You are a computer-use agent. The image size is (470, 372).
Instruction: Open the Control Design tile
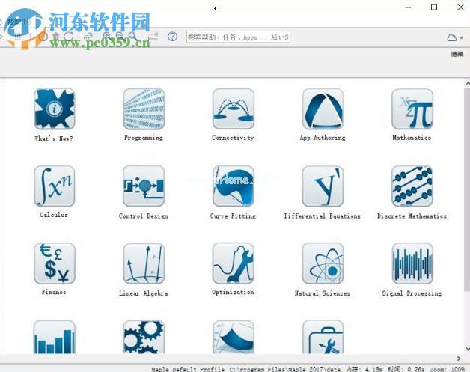coord(144,186)
